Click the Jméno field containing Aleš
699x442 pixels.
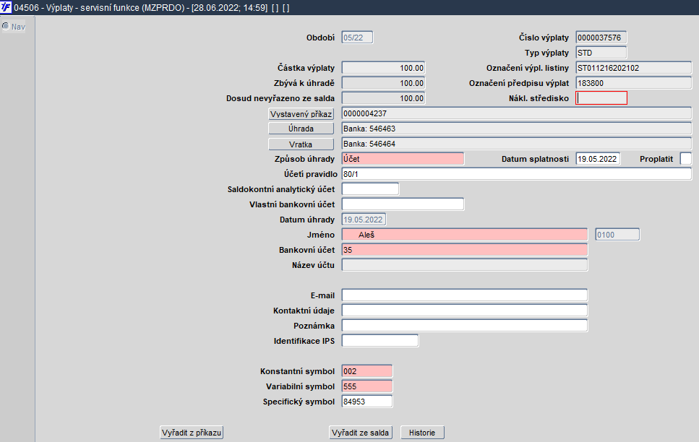pyautogui.click(x=465, y=235)
